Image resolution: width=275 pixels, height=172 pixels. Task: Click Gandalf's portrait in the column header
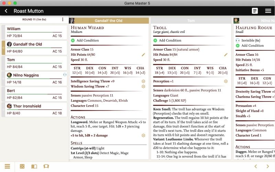(71, 21)
